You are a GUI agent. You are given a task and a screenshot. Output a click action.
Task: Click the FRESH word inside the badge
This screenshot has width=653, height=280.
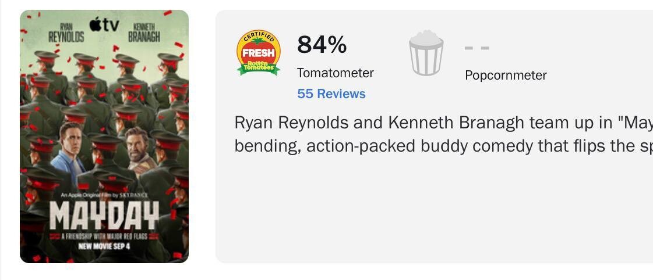[x=258, y=53]
